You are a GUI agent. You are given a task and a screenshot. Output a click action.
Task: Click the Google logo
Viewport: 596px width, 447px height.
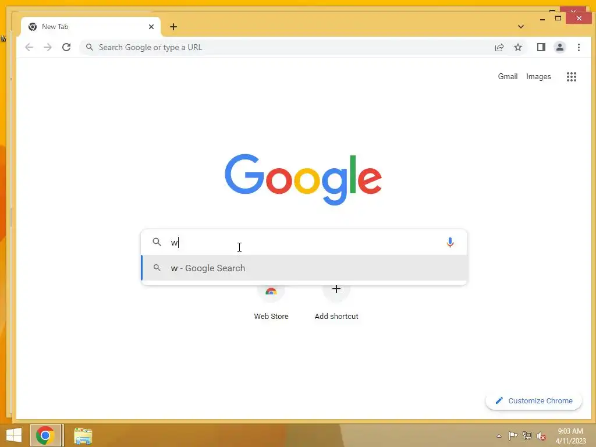click(303, 179)
